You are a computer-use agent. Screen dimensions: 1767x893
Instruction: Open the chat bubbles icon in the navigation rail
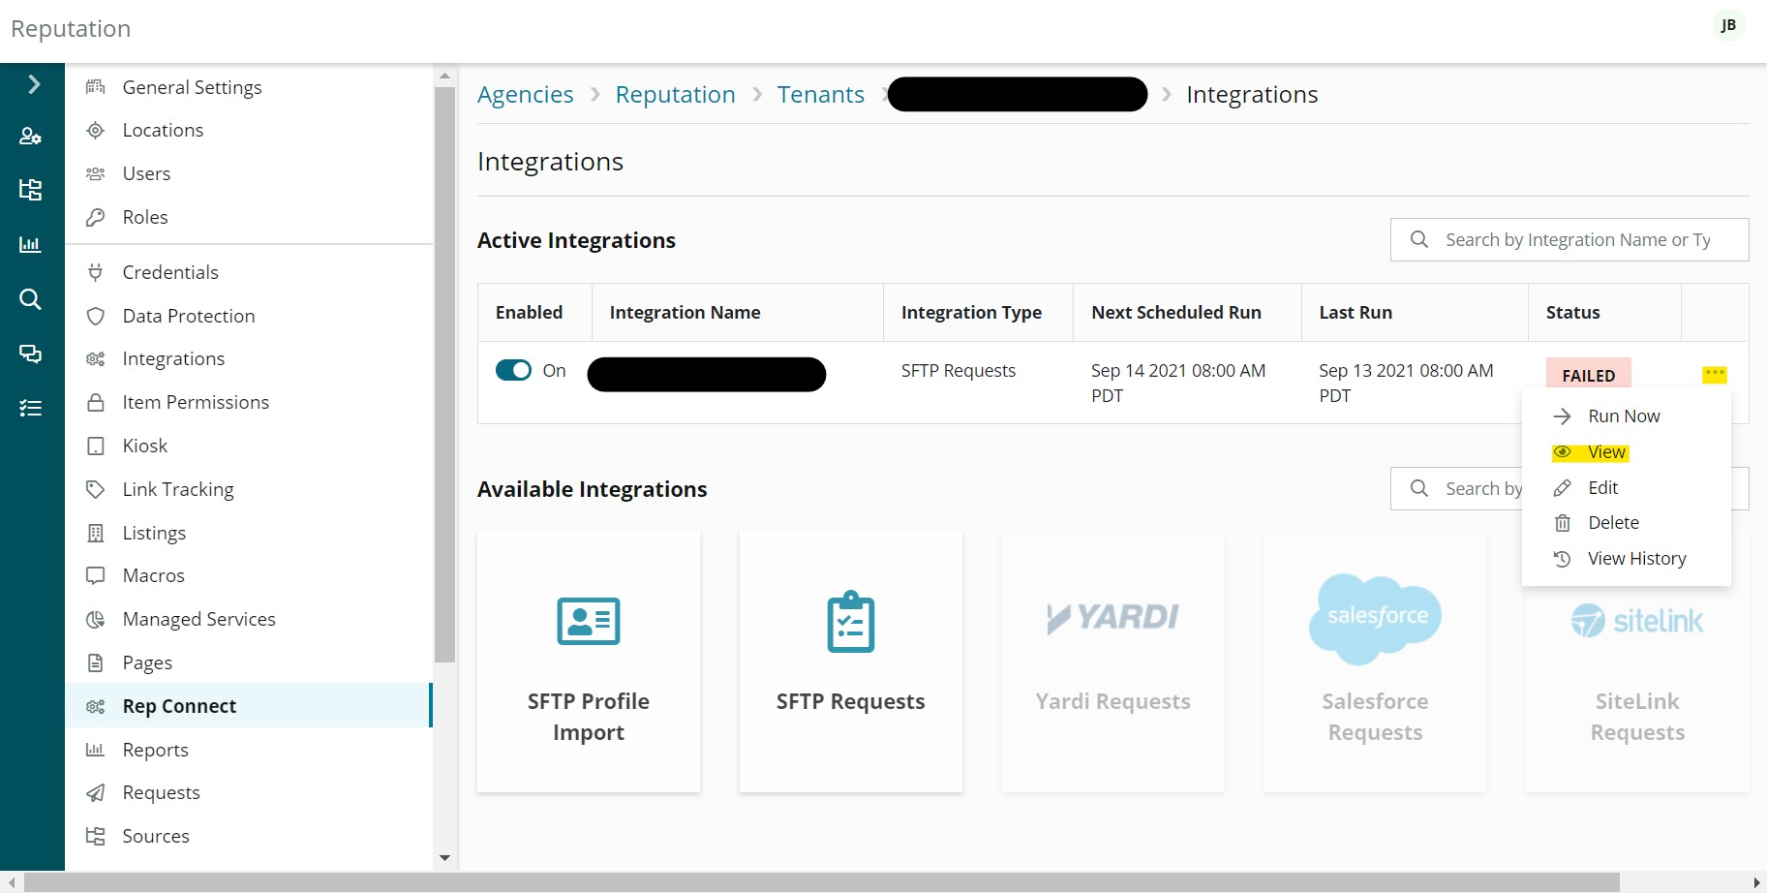31,354
